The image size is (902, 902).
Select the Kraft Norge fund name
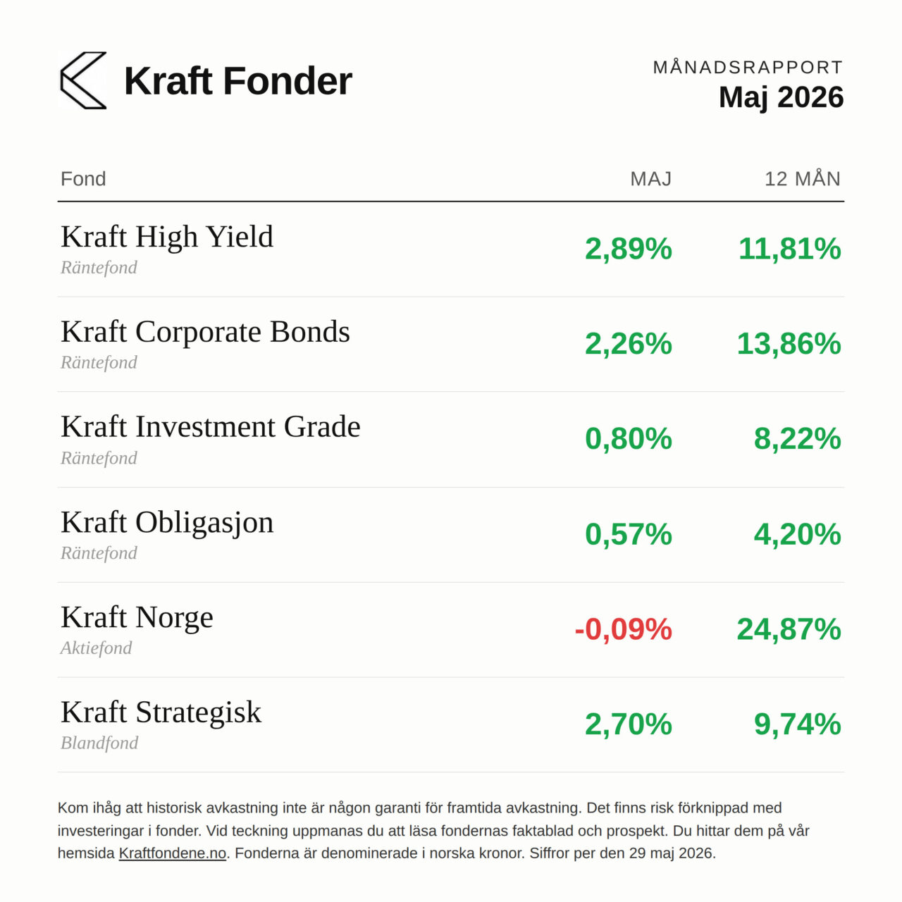click(x=137, y=617)
